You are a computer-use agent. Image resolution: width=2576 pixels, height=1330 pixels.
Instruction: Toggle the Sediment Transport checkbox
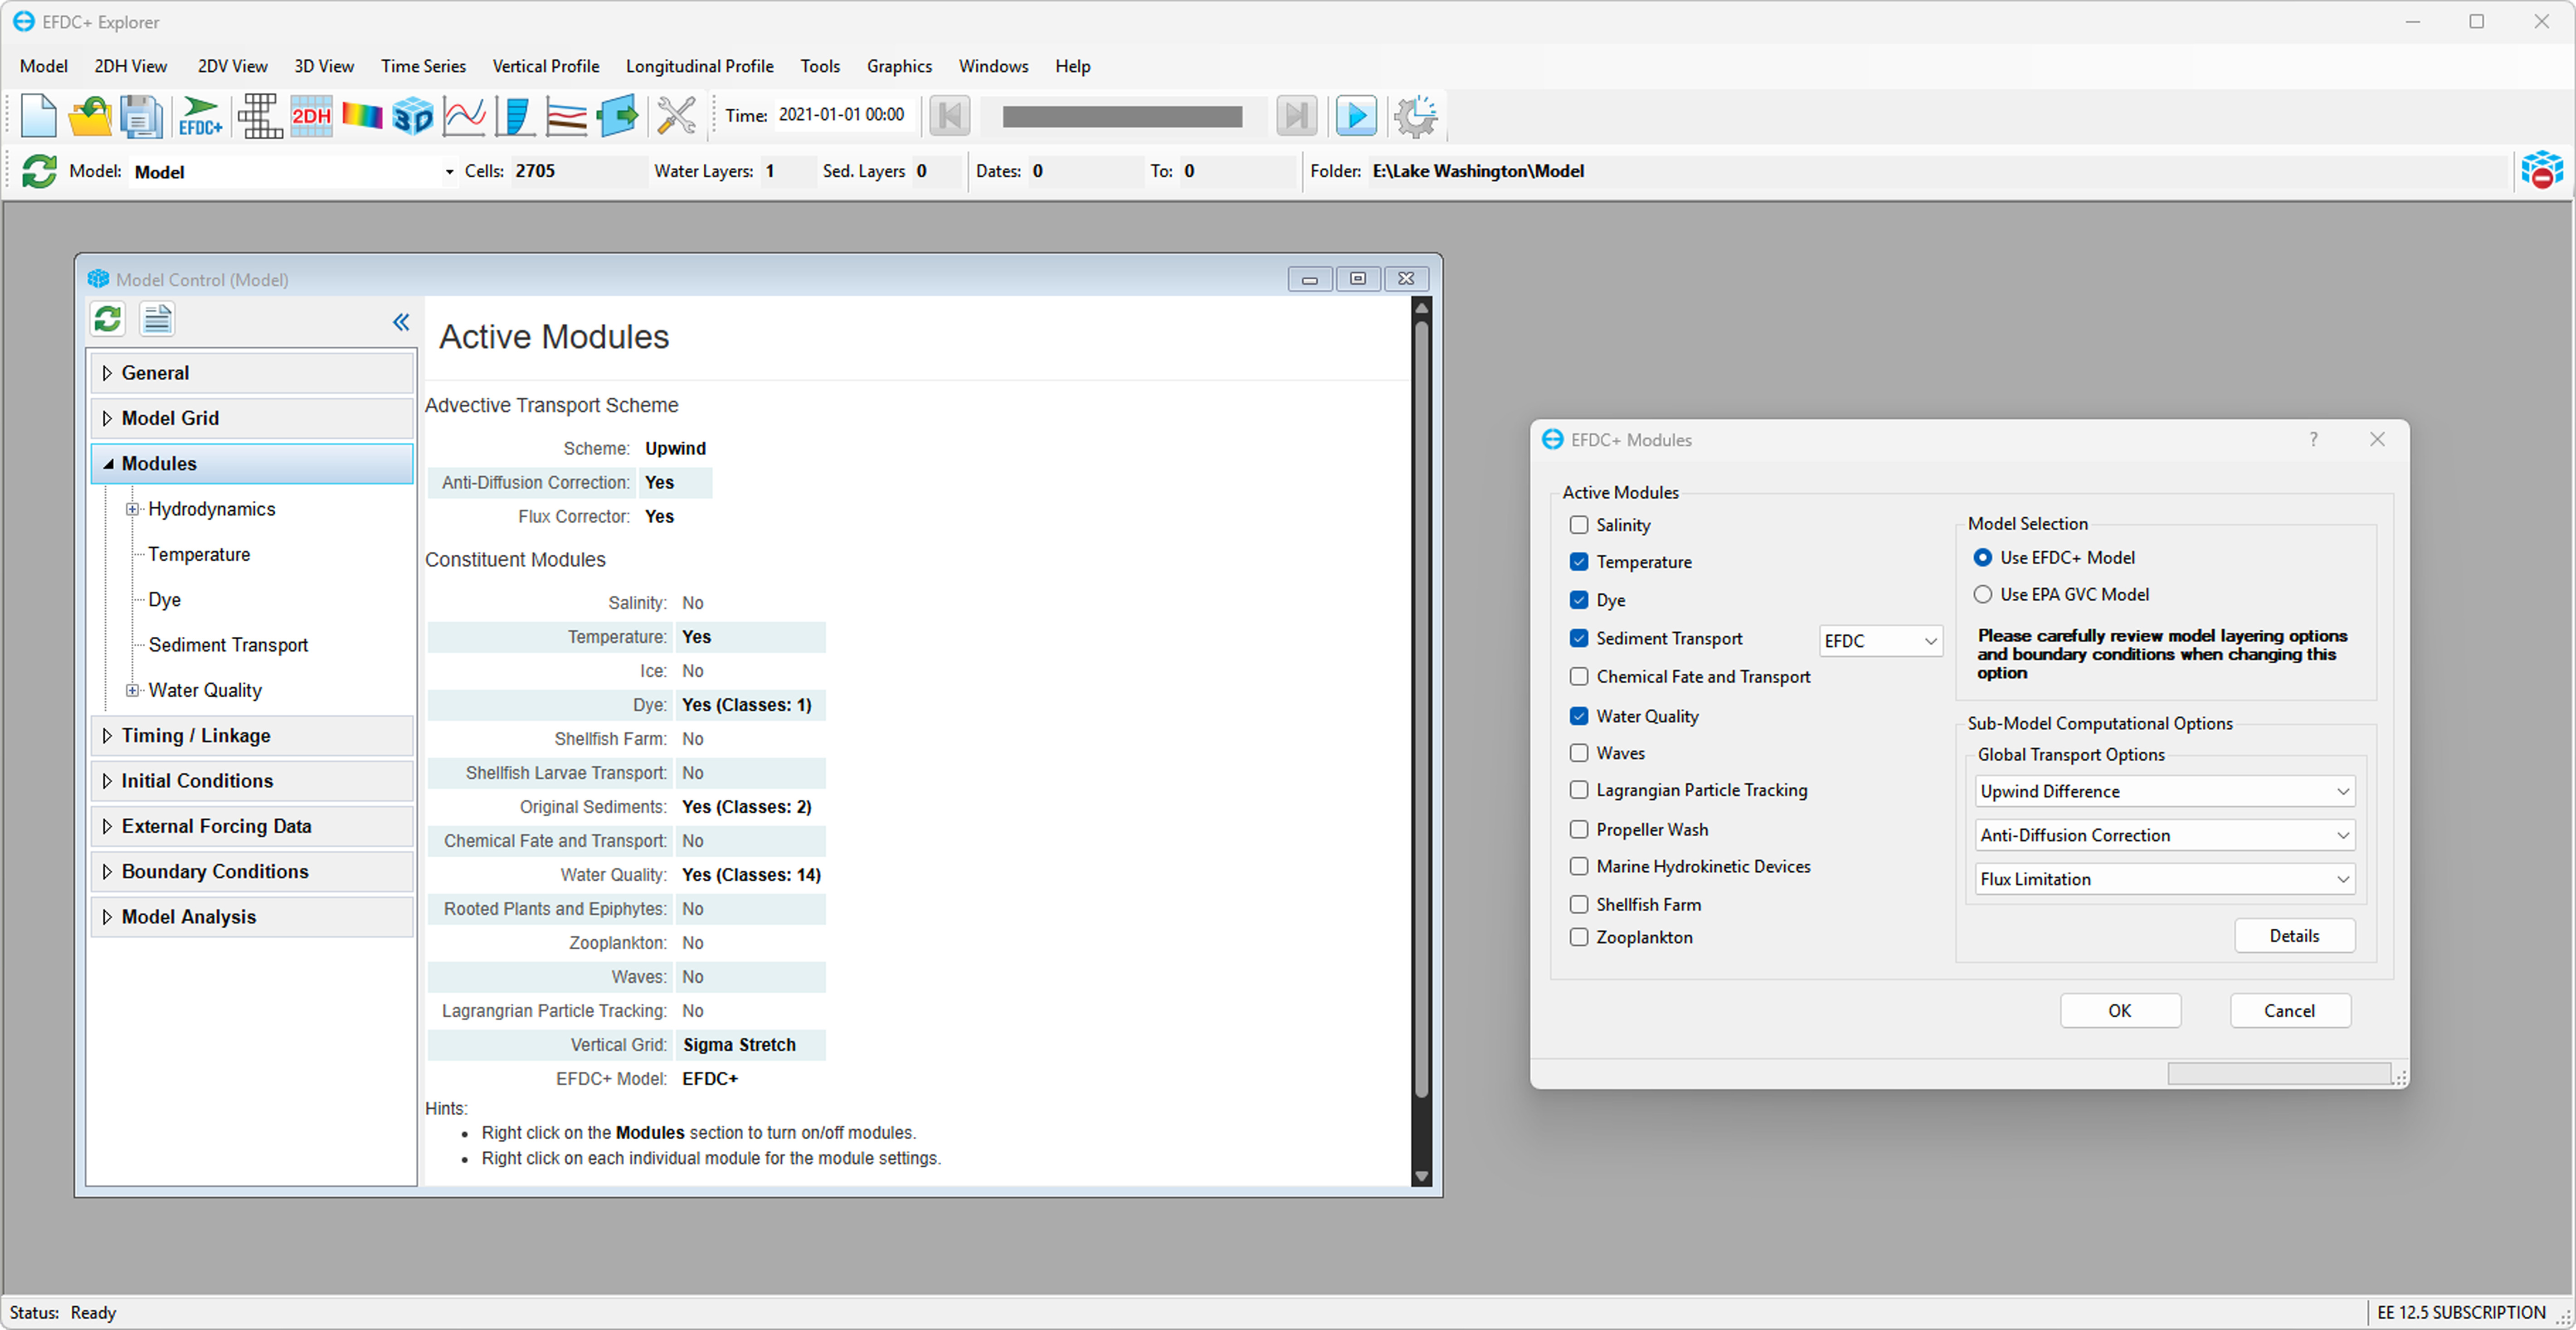pos(1578,638)
